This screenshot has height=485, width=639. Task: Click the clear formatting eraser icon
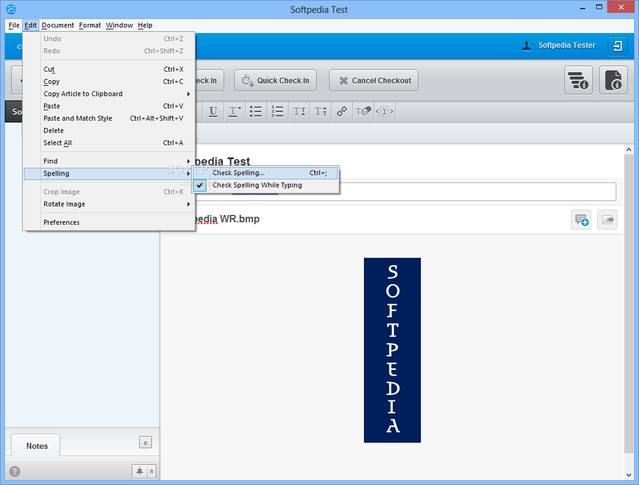(363, 111)
